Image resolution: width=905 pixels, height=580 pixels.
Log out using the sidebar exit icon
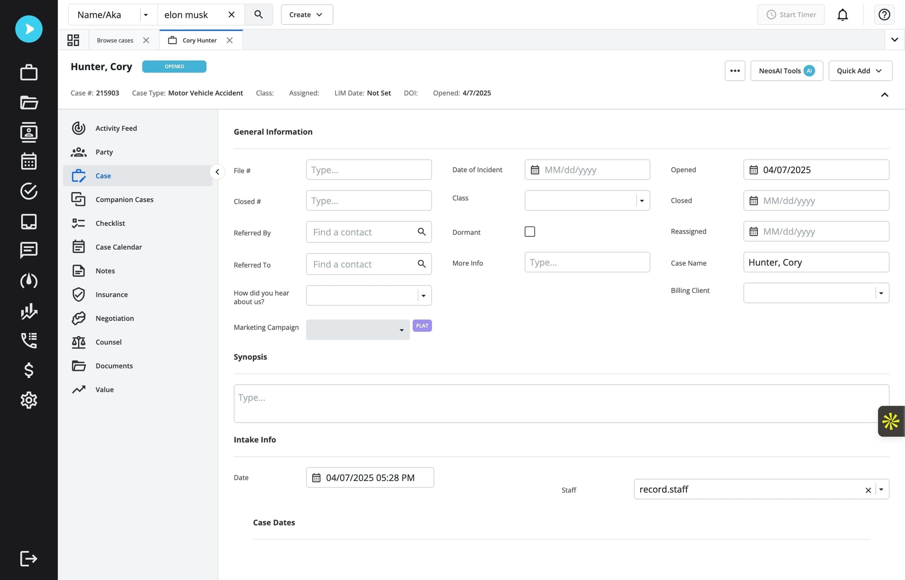pyautogui.click(x=29, y=558)
